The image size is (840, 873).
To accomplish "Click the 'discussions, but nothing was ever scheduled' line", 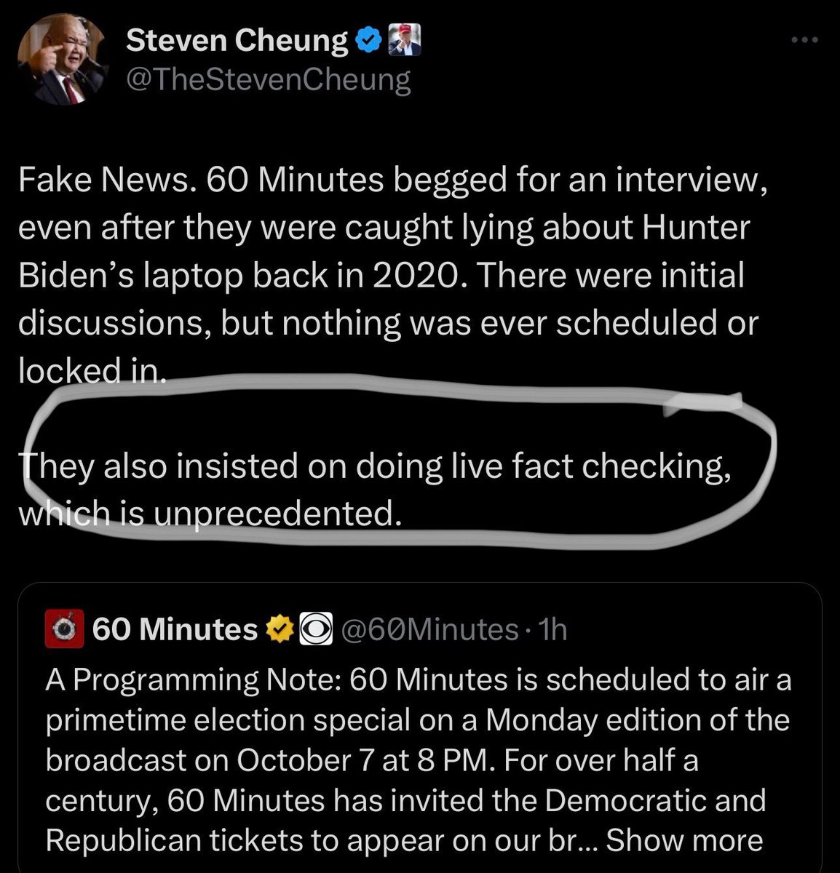I will [387, 324].
